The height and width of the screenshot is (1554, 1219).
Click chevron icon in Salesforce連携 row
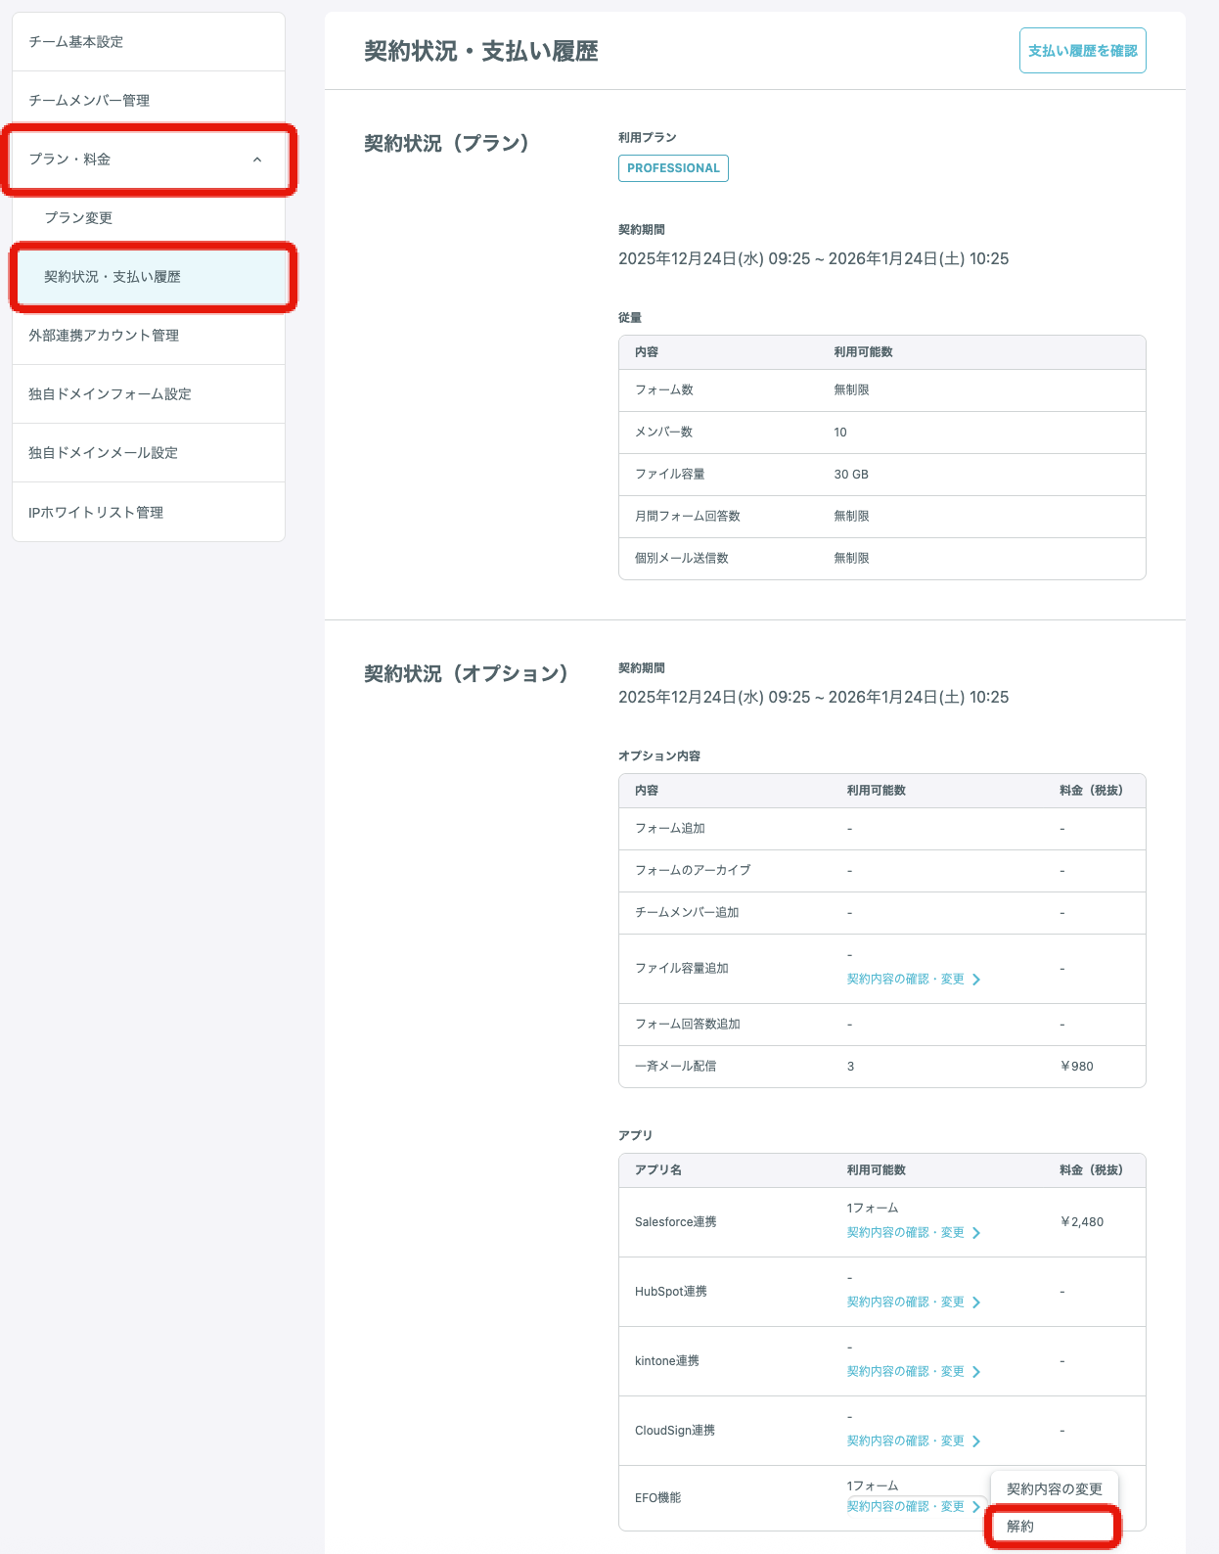point(976,1233)
